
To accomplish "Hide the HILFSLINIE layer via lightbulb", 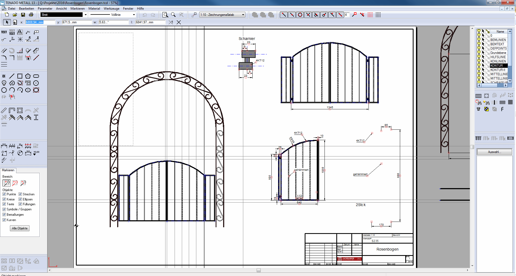I will 479,57.
